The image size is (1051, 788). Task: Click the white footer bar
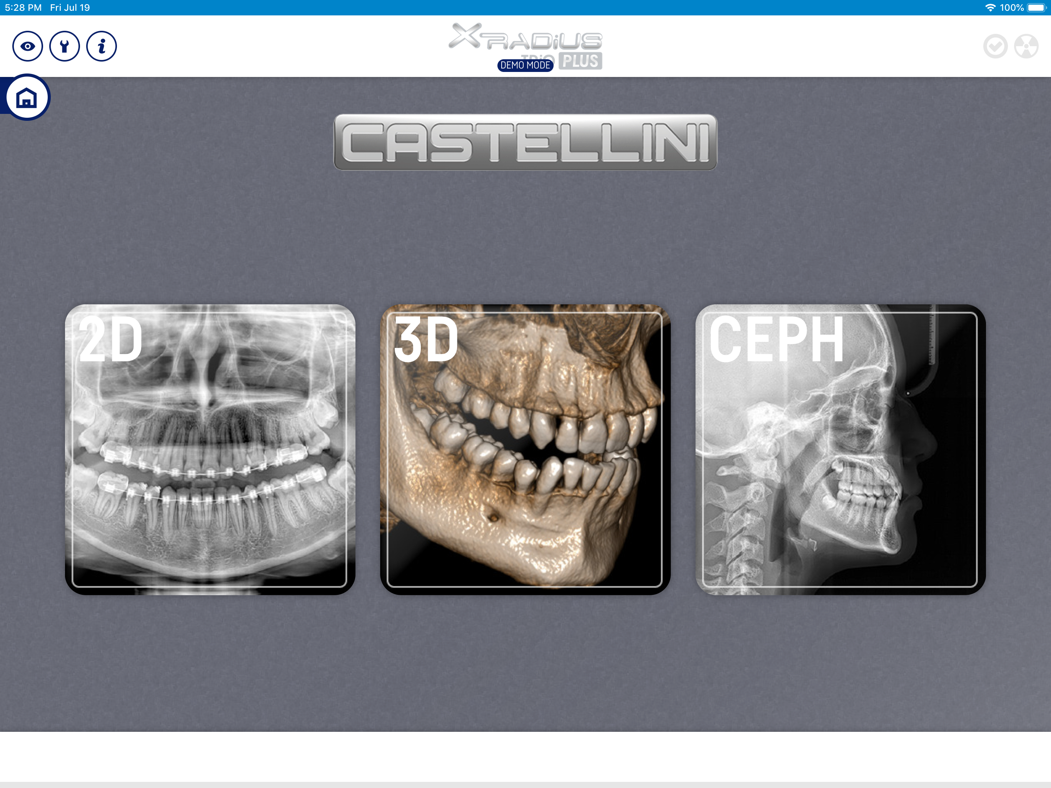(525, 756)
